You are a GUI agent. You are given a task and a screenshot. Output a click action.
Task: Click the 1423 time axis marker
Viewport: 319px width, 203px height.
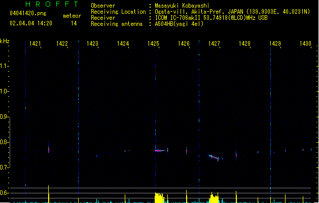92,44
